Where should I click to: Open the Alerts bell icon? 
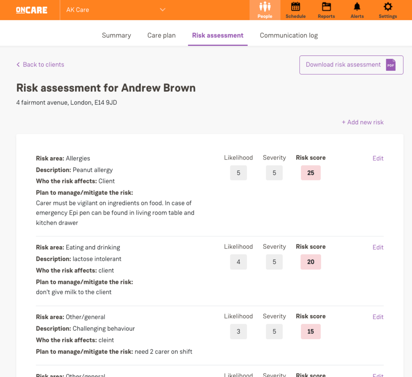click(x=357, y=7)
